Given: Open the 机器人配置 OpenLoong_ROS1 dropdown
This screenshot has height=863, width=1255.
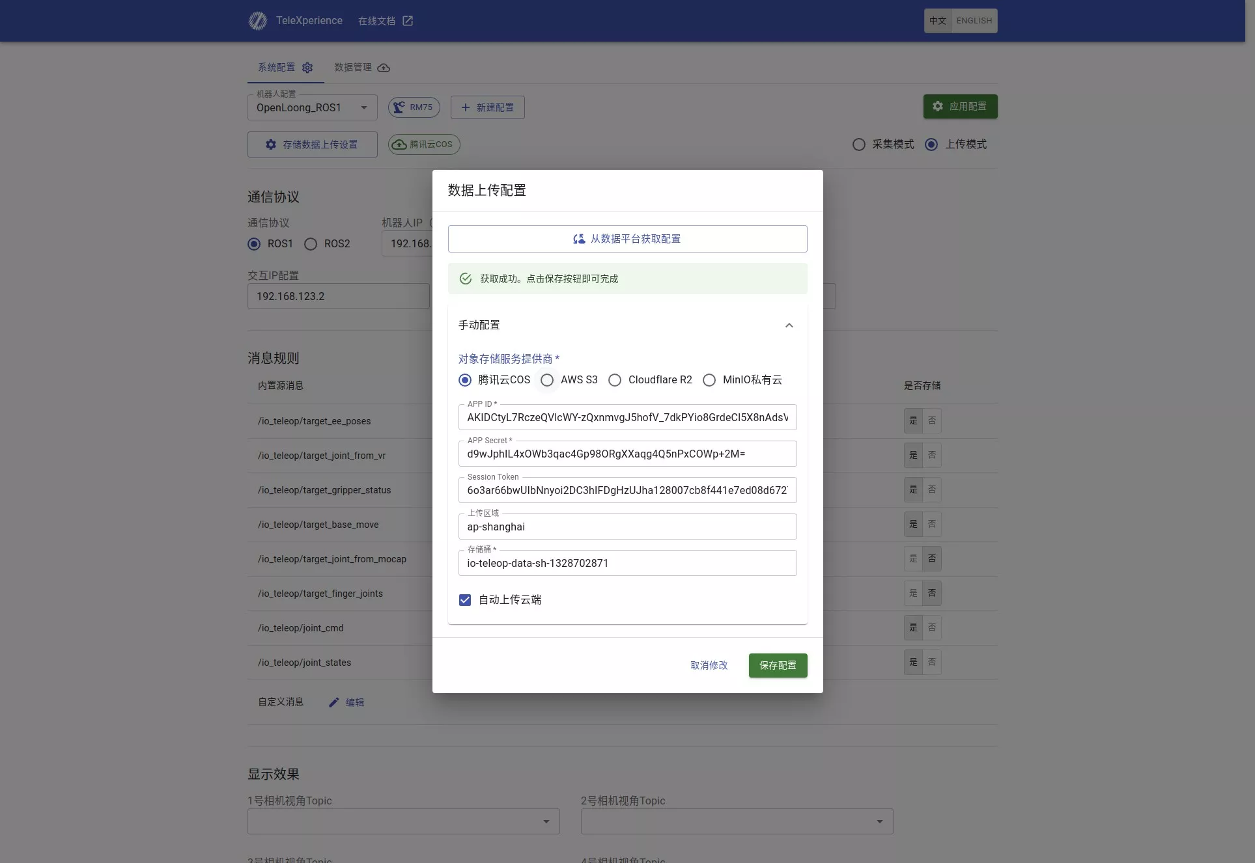Looking at the screenshot, I should point(313,107).
